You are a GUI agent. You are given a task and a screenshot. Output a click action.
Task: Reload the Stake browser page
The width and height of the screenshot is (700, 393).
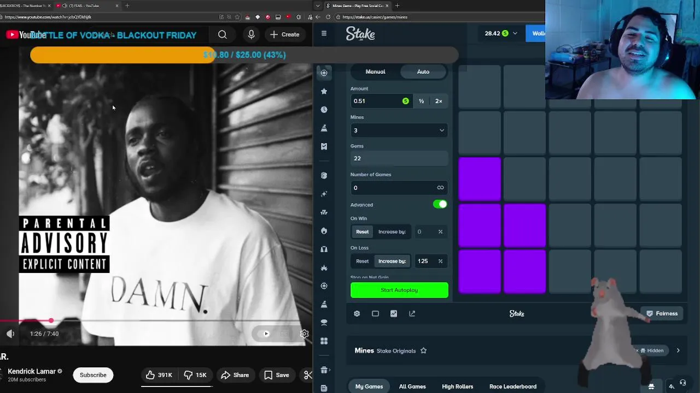[x=328, y=17]
